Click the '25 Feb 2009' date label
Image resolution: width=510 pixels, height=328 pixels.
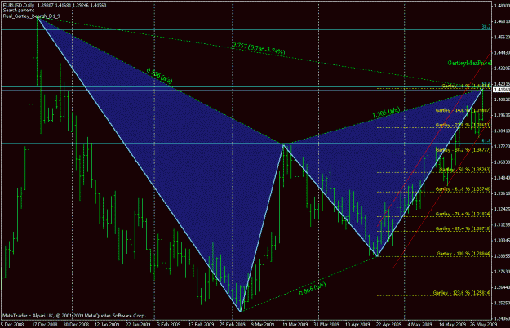(x=233, y=325)
